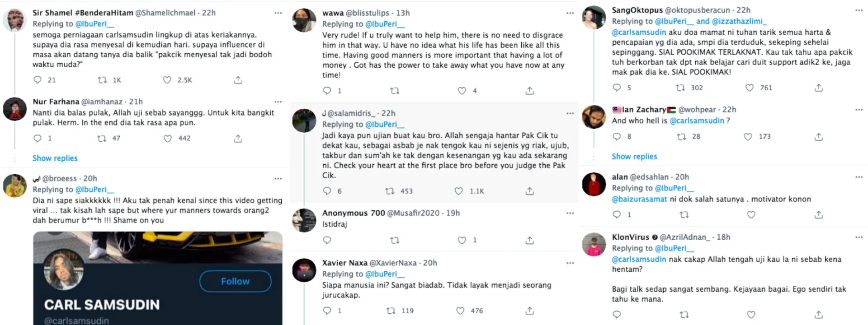Like SangOktopus's tweet with 761 likes
This screenshot has width=868, height=325.
[x=749, y=88]
